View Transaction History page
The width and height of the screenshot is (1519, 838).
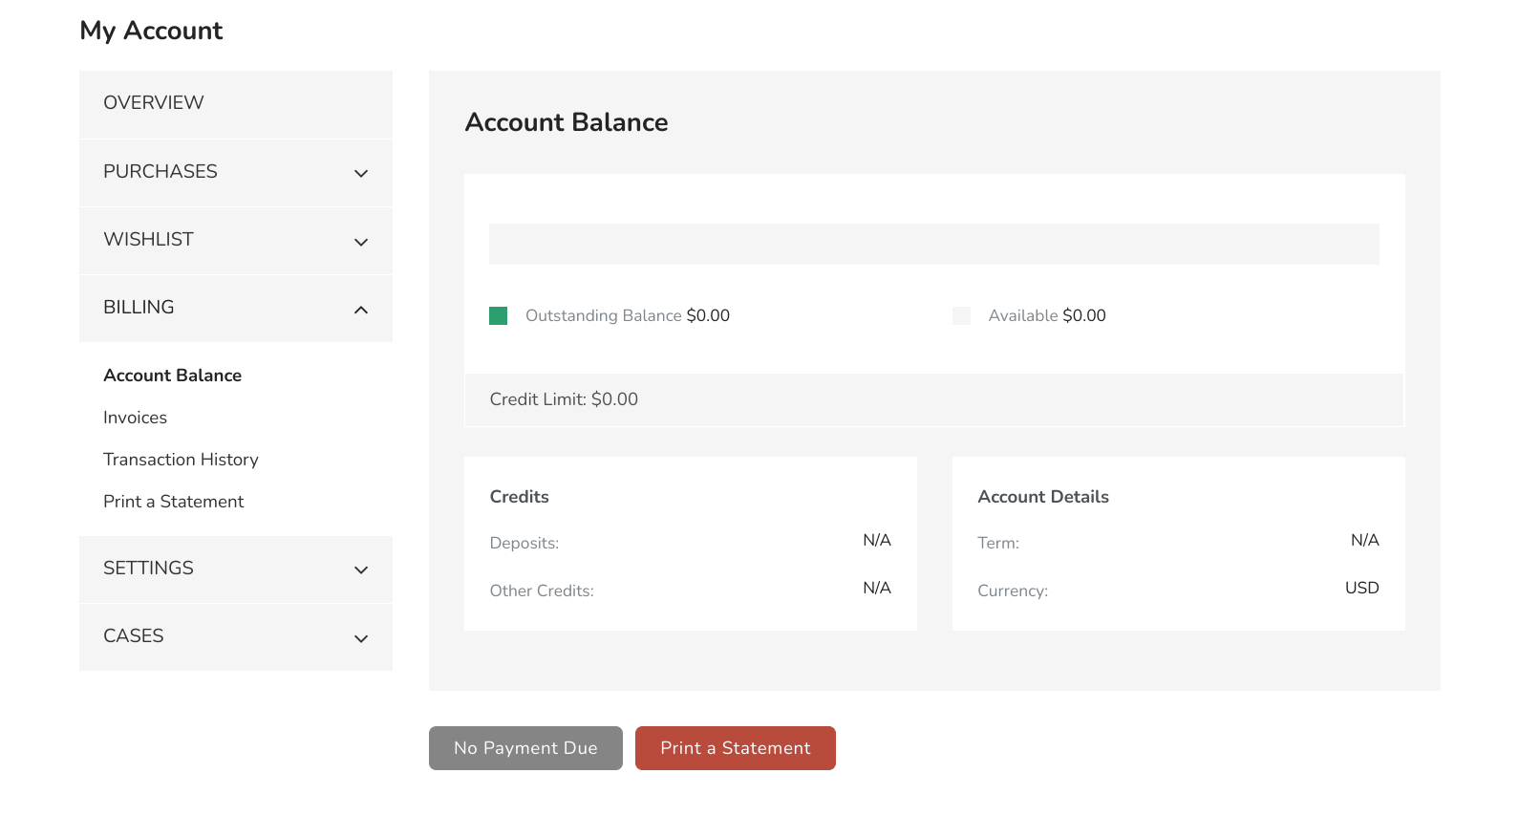[x=181, y=460]
